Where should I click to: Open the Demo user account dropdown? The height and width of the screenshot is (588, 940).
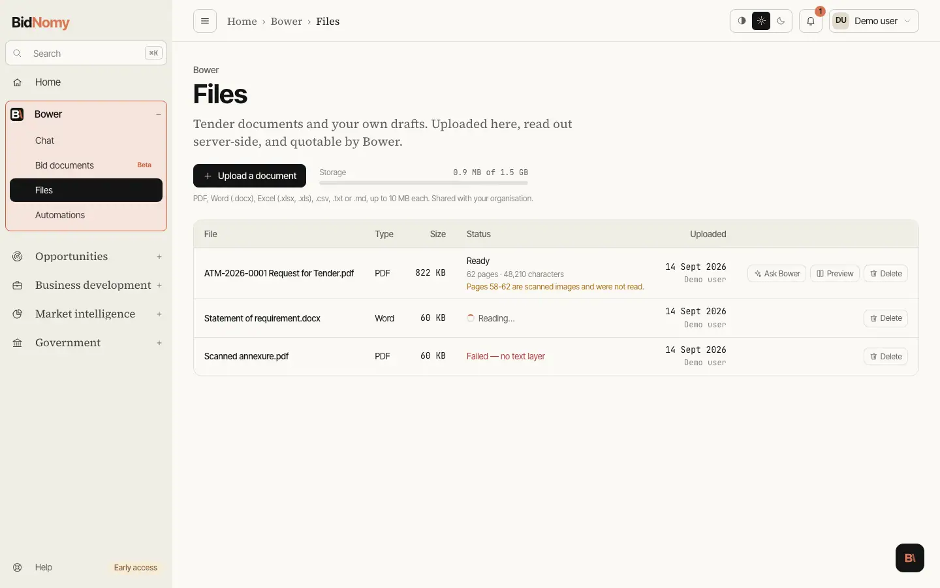click(874, 21)
